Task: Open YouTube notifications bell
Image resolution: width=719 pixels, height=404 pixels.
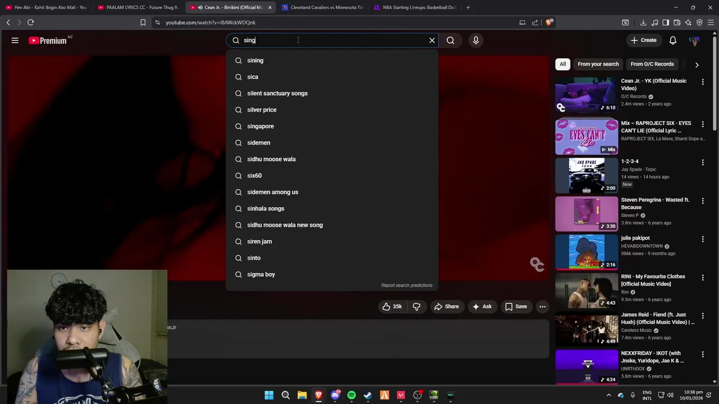Action: (673, 40)
